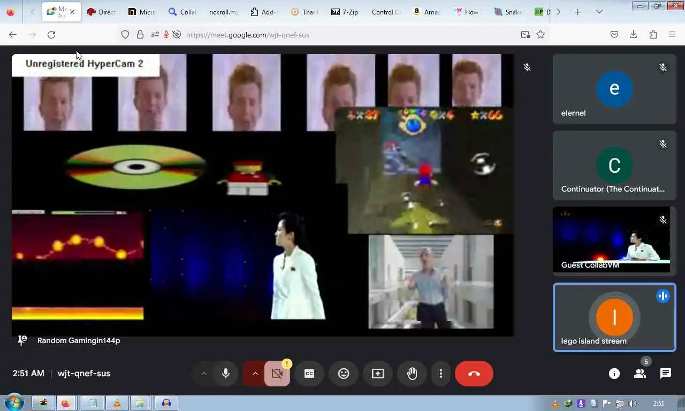Click the taskbar clock showing 2:51
The image size is (685, 411).
(x=659, y=404)
